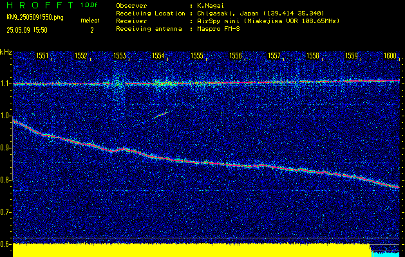Select the version text 1.0.0f

(x=89, y=5)
